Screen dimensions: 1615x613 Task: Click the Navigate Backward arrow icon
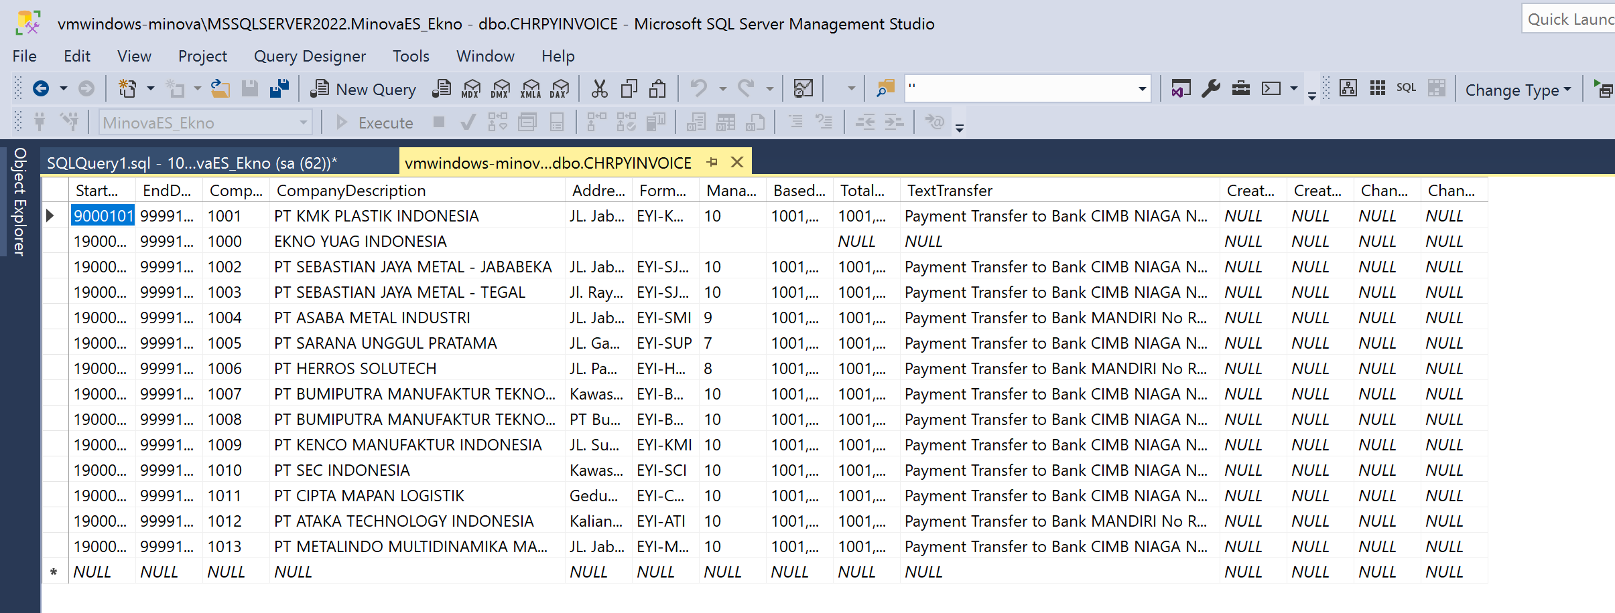click(41, 88)
